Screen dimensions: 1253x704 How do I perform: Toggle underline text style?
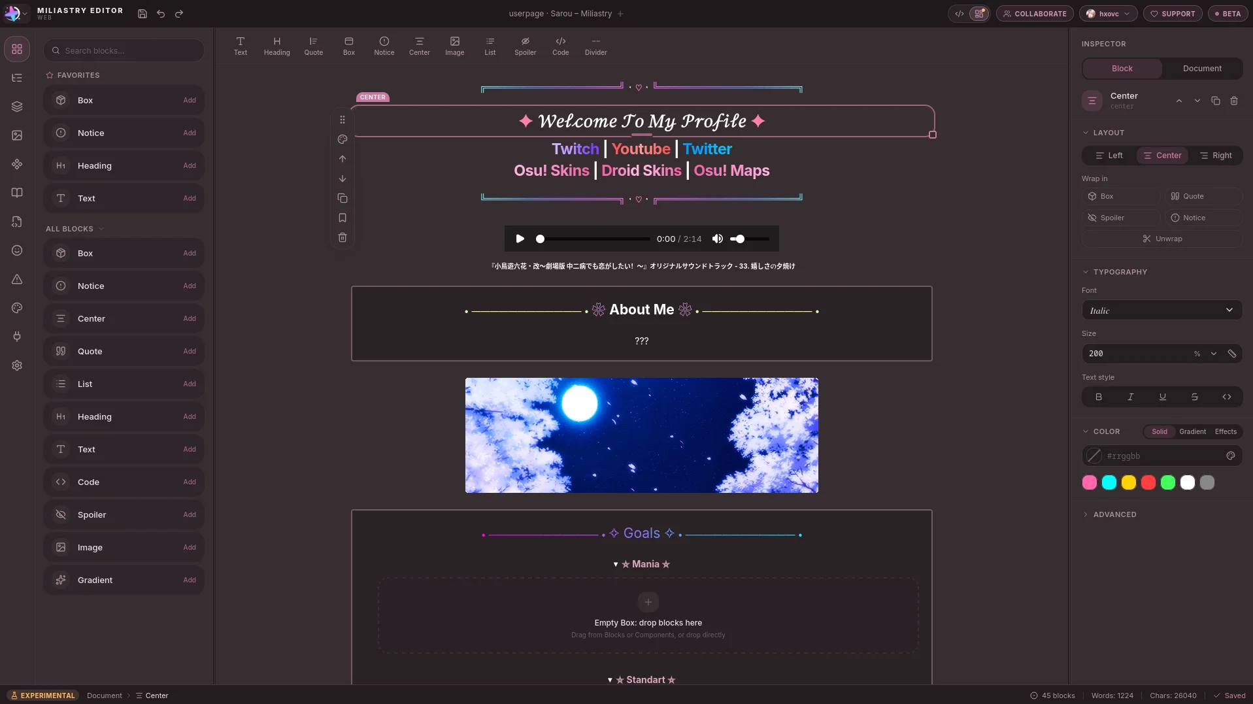[x=1163, y=397]
